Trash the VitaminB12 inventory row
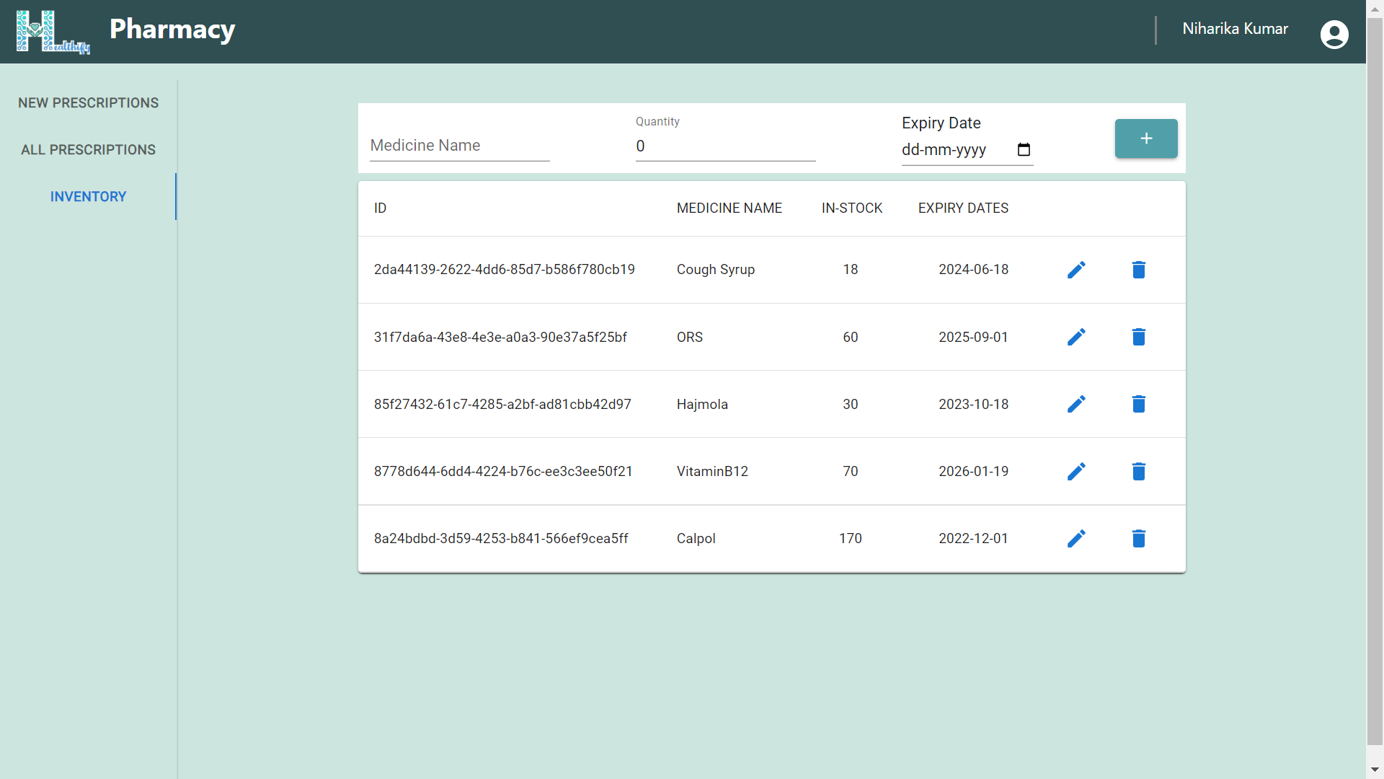 (x=1138, y=471)
